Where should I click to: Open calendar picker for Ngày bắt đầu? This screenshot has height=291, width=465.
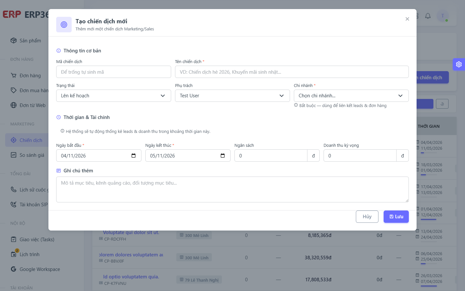click(x=134, y=156)
